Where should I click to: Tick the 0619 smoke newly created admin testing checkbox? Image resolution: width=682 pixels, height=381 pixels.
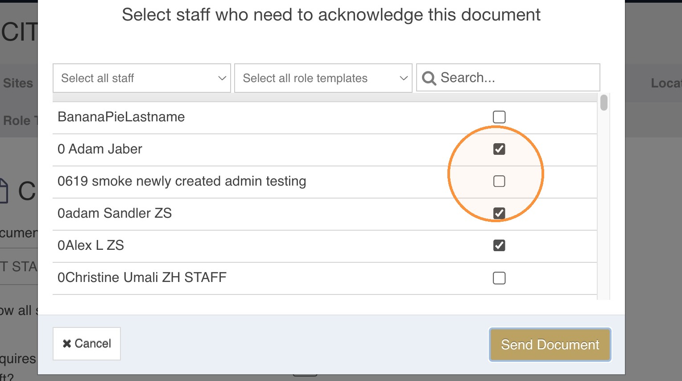pos(499,181)
